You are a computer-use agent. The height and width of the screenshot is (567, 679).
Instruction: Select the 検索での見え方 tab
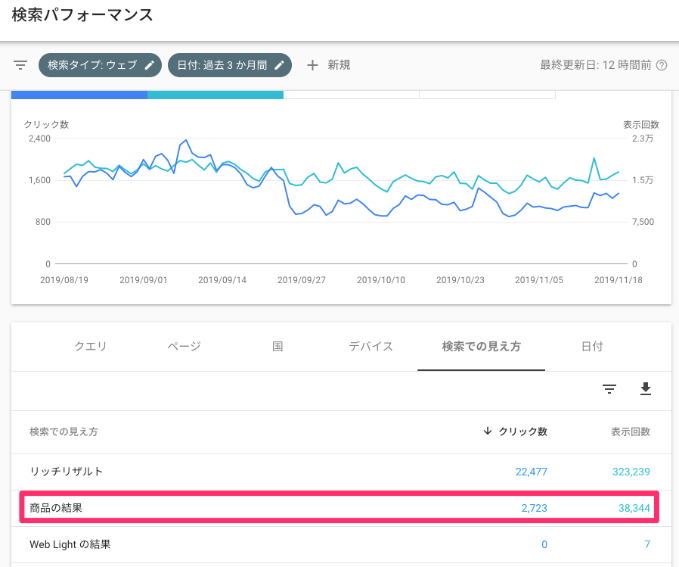pyautogui.click(x=481, y=347)
